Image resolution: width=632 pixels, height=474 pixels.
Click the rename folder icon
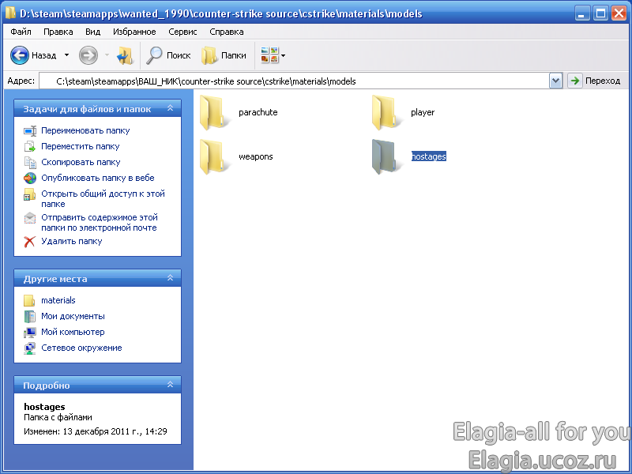30,131
